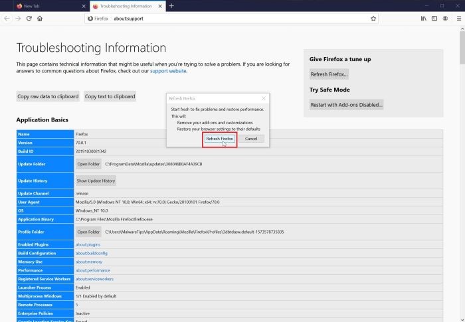
Task: Show Update History
Action: pos(96,181)
